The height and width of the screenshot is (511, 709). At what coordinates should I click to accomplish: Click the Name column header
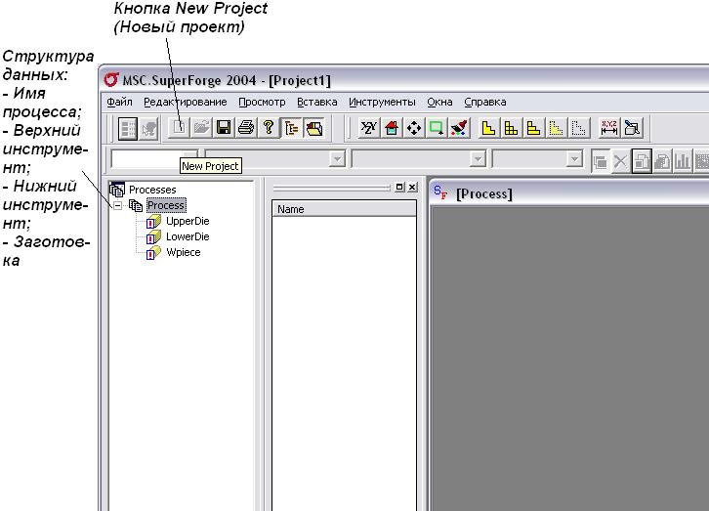coord(344,209)
